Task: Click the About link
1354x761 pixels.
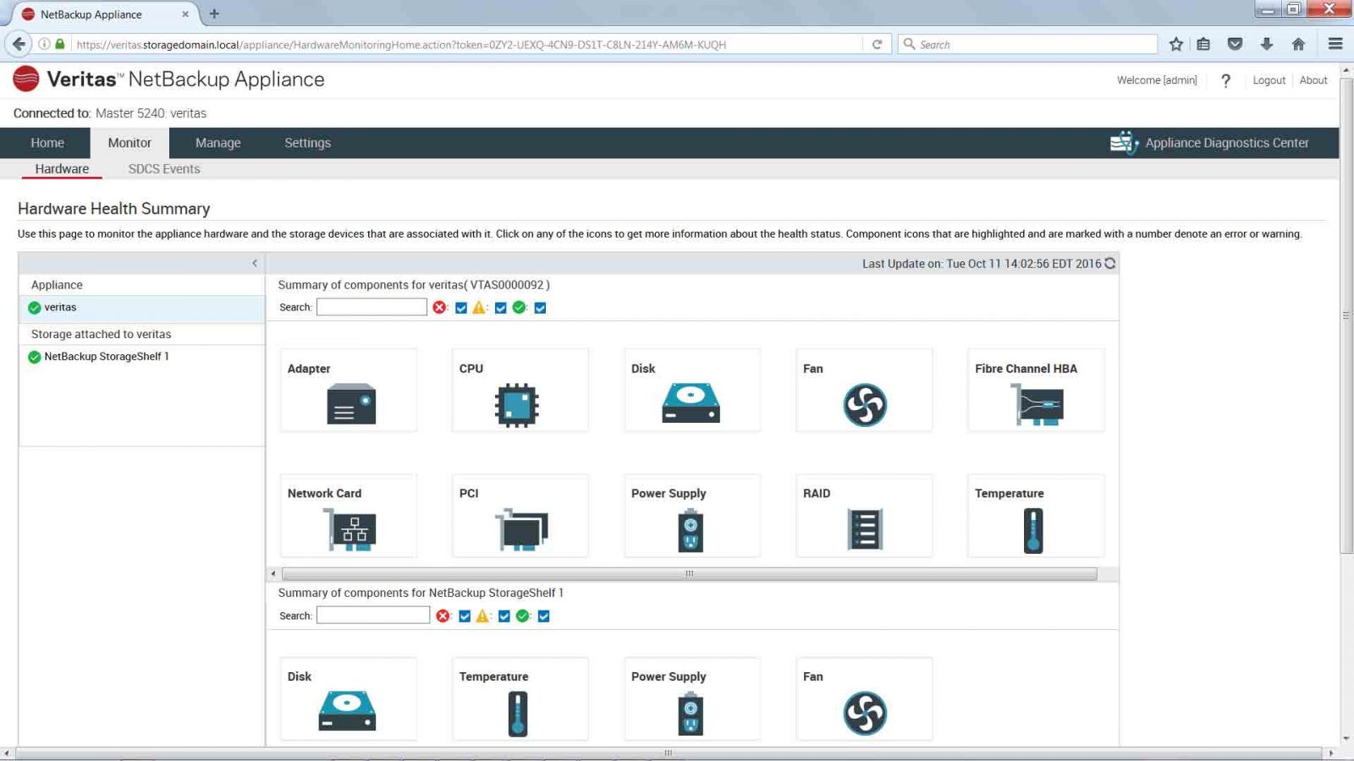Action: click(x=1313, y=80)
